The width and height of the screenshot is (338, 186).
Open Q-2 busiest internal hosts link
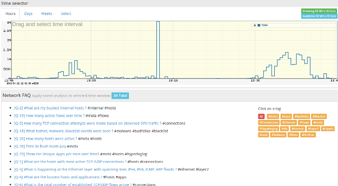click(50, 108)
